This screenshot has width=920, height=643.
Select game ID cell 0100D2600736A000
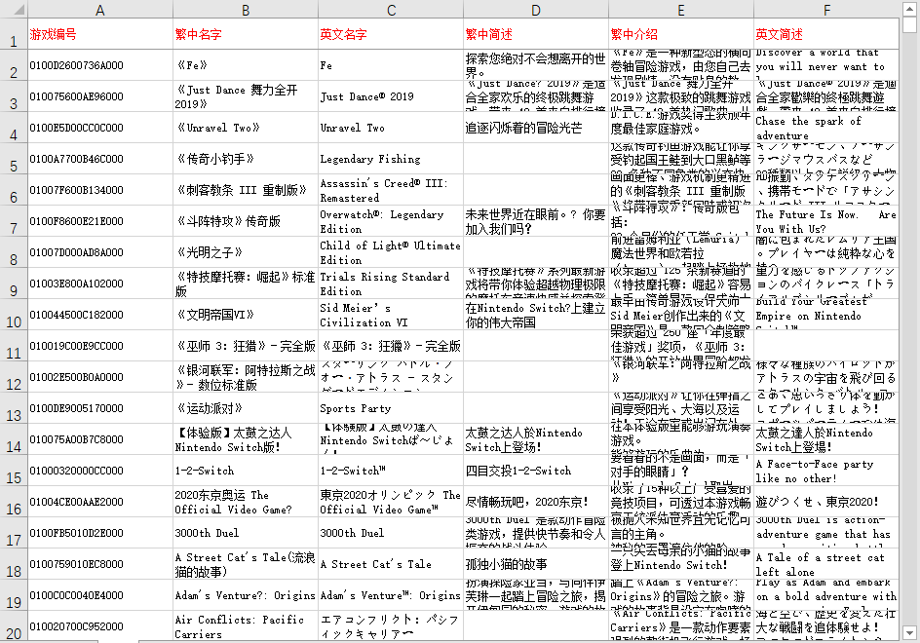[100, 65]
